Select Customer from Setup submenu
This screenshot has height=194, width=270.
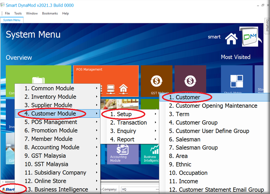(x=188, y=97)
